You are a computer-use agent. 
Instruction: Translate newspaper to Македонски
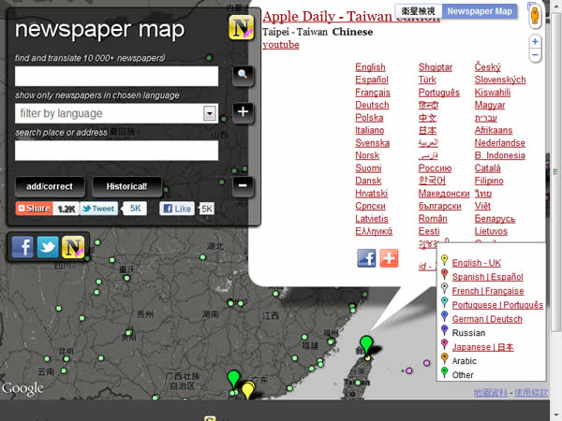(444, 194)
